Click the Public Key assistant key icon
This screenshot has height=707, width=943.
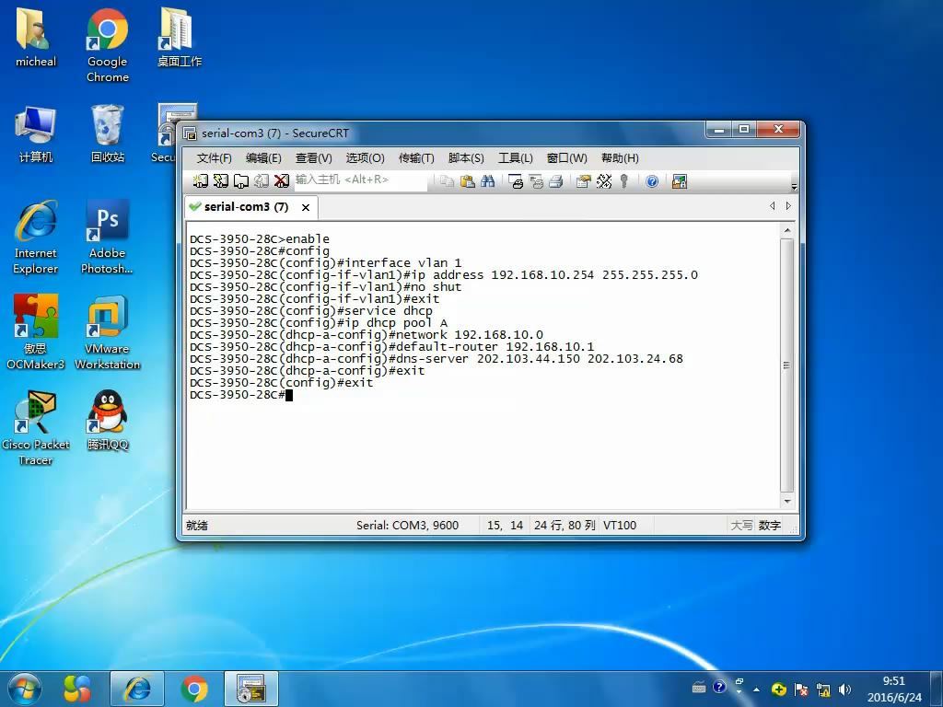click(624, 181)
